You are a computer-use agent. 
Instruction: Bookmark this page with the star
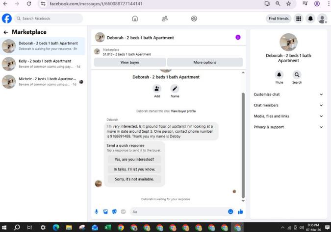point(288,3)
